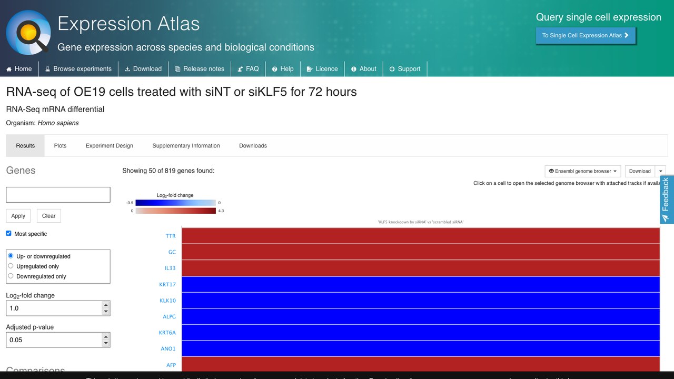674x379 pixels.
Task: Select the Results tab
Action: pos(25,146)
